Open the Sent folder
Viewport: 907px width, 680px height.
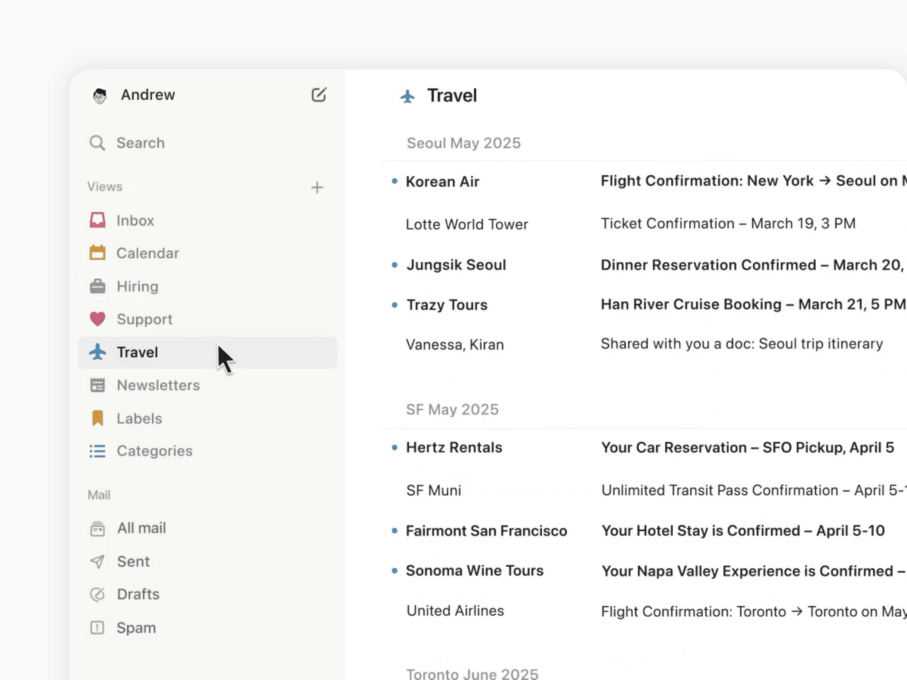point(207,561)
